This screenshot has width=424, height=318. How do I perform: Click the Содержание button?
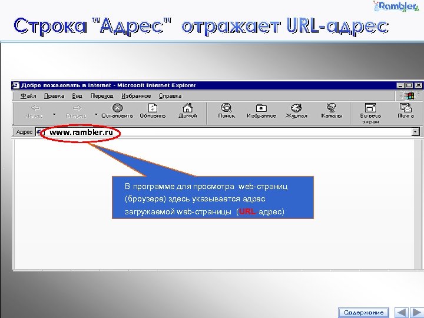coord(363,313)
